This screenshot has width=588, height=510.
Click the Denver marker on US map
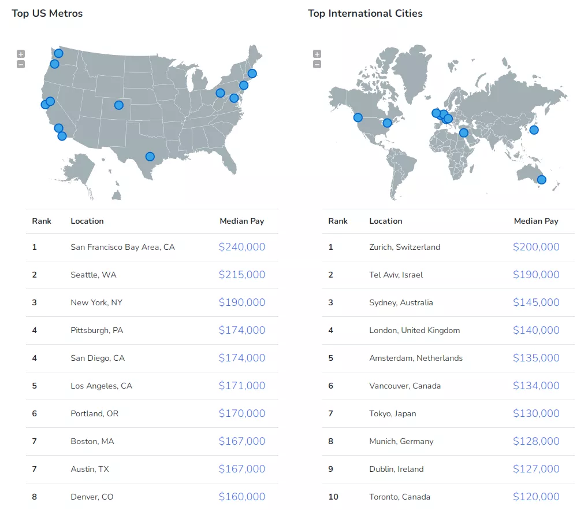(119, 105)
